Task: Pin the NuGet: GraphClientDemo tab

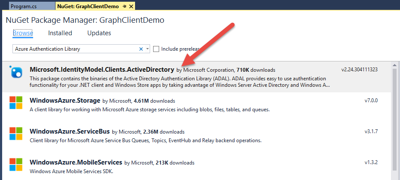Action: coord(124,6)
